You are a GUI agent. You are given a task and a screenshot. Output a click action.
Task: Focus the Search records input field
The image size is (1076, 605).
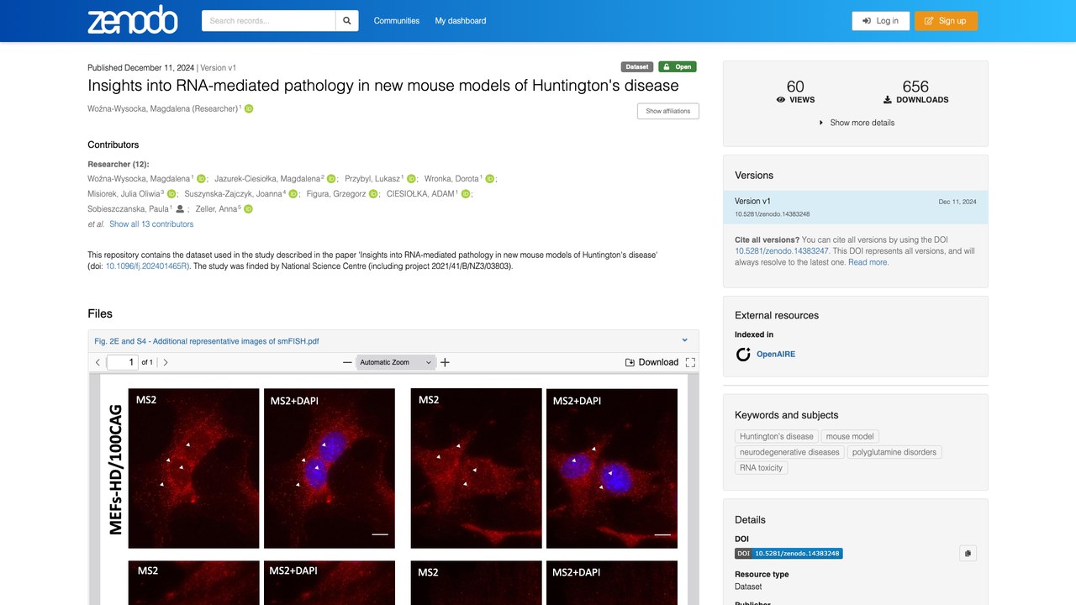[x=269, y=21]
